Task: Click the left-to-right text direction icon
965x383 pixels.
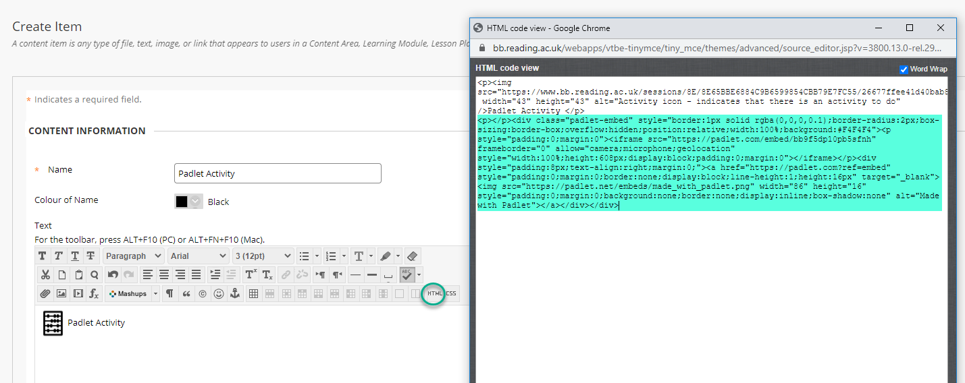Action: (321, 274)
